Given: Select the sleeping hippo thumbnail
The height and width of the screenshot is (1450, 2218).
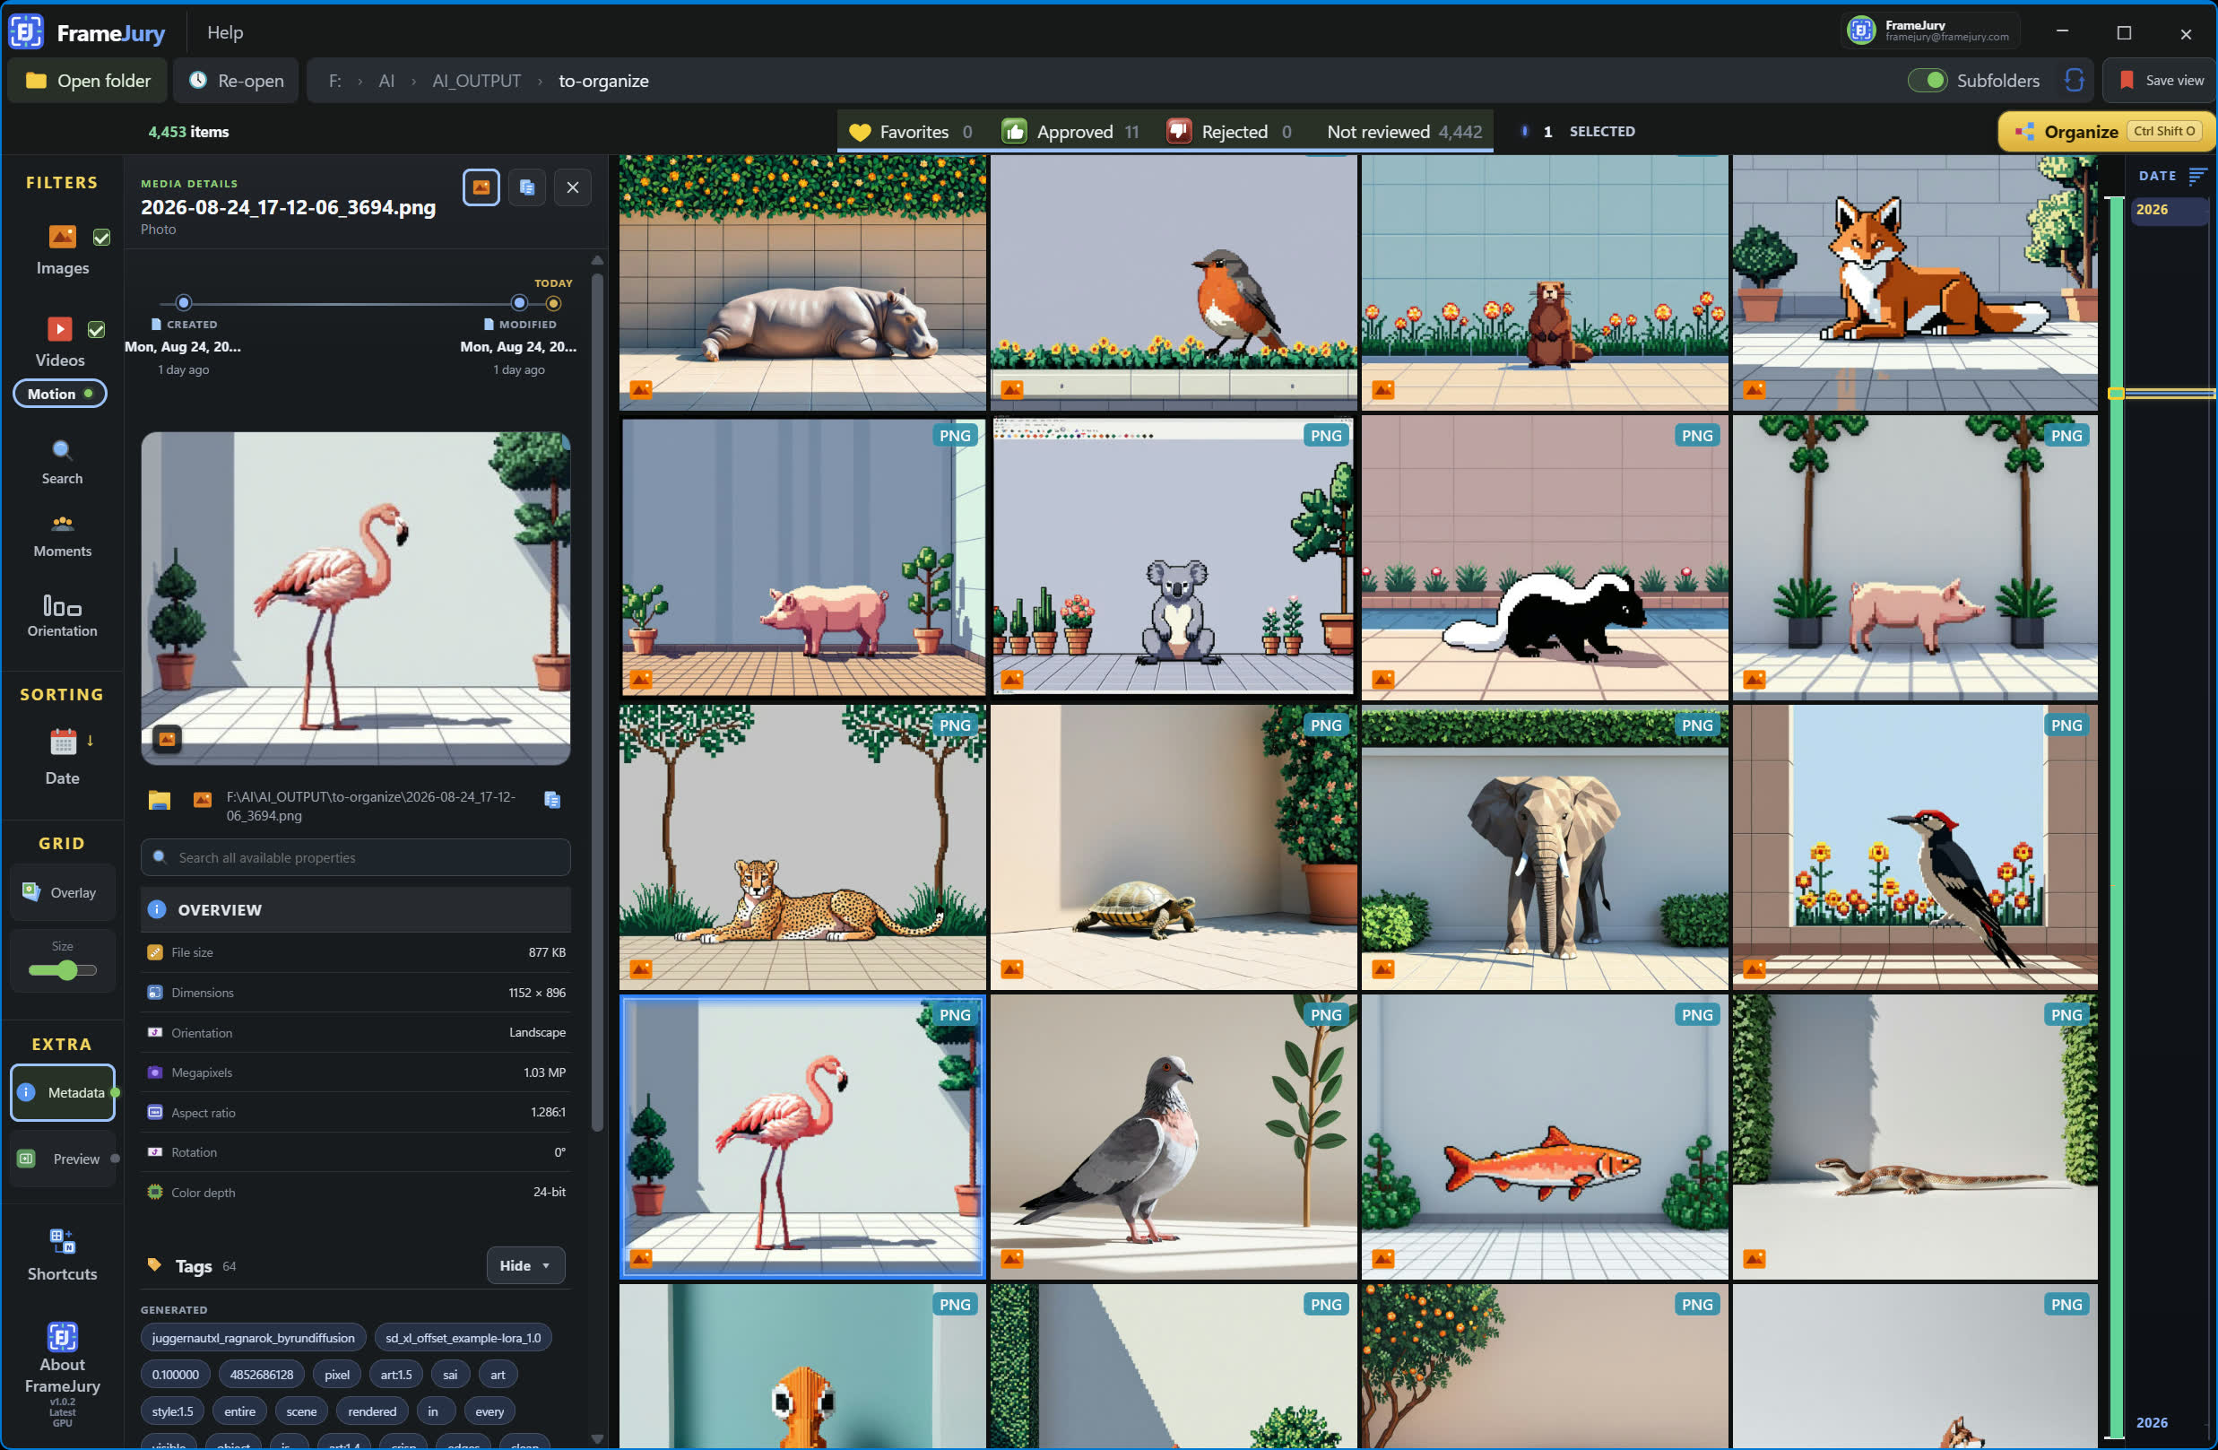Looking at the screenshot, I should click(x=802, y=283).
